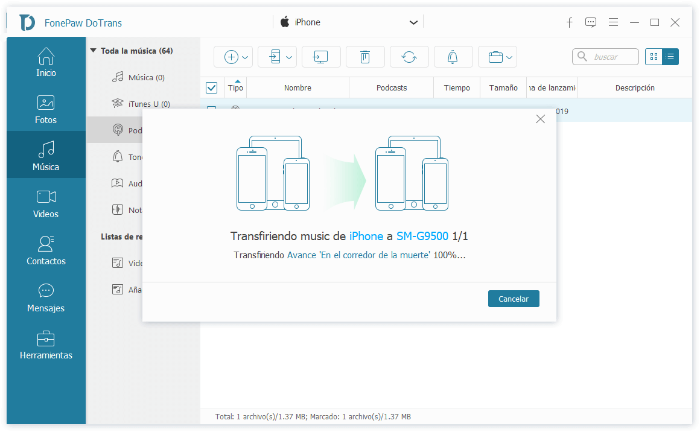Click the Facebook icon in title bar
Screen dimensions: 700x432
point(569,22)
